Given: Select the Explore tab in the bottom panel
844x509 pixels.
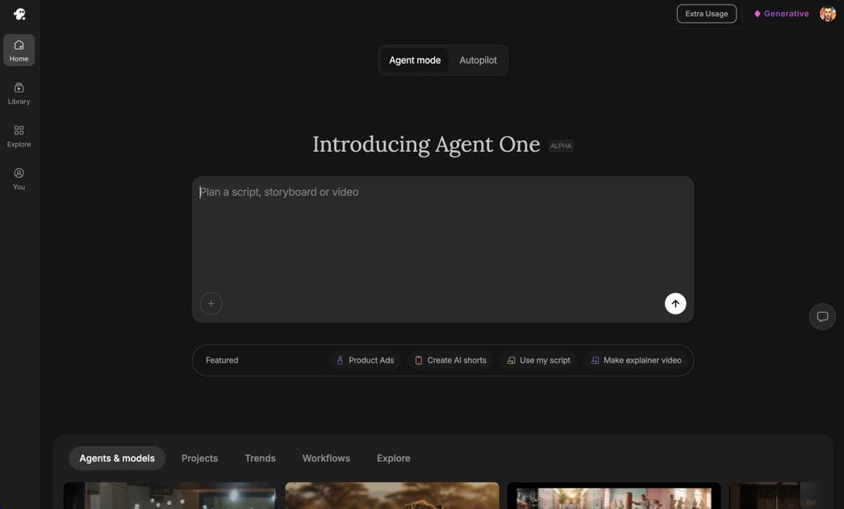Looking at the screenshot, I should 394,458.
